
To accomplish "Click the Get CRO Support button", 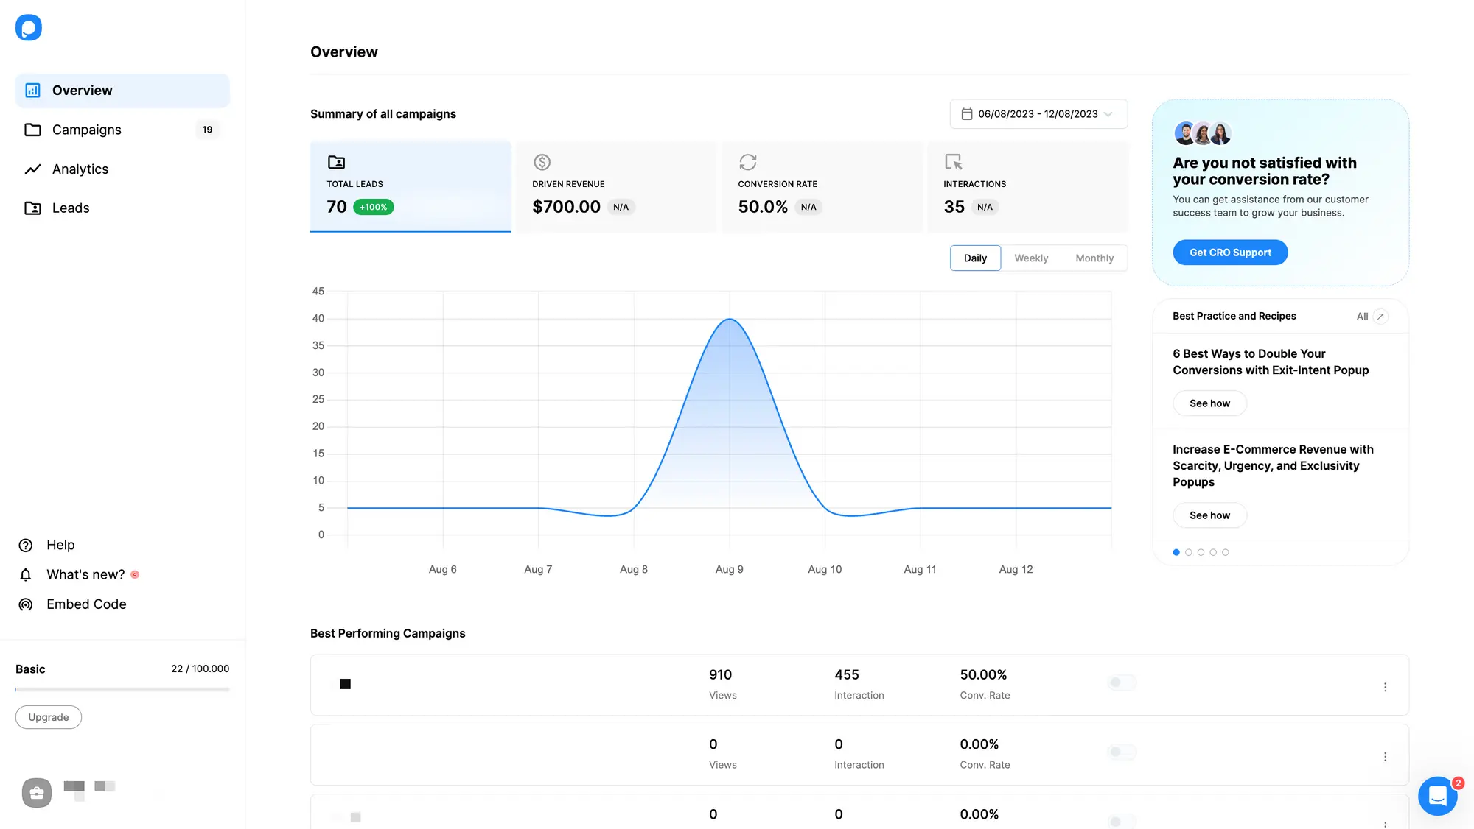I will pos(1230,253).
